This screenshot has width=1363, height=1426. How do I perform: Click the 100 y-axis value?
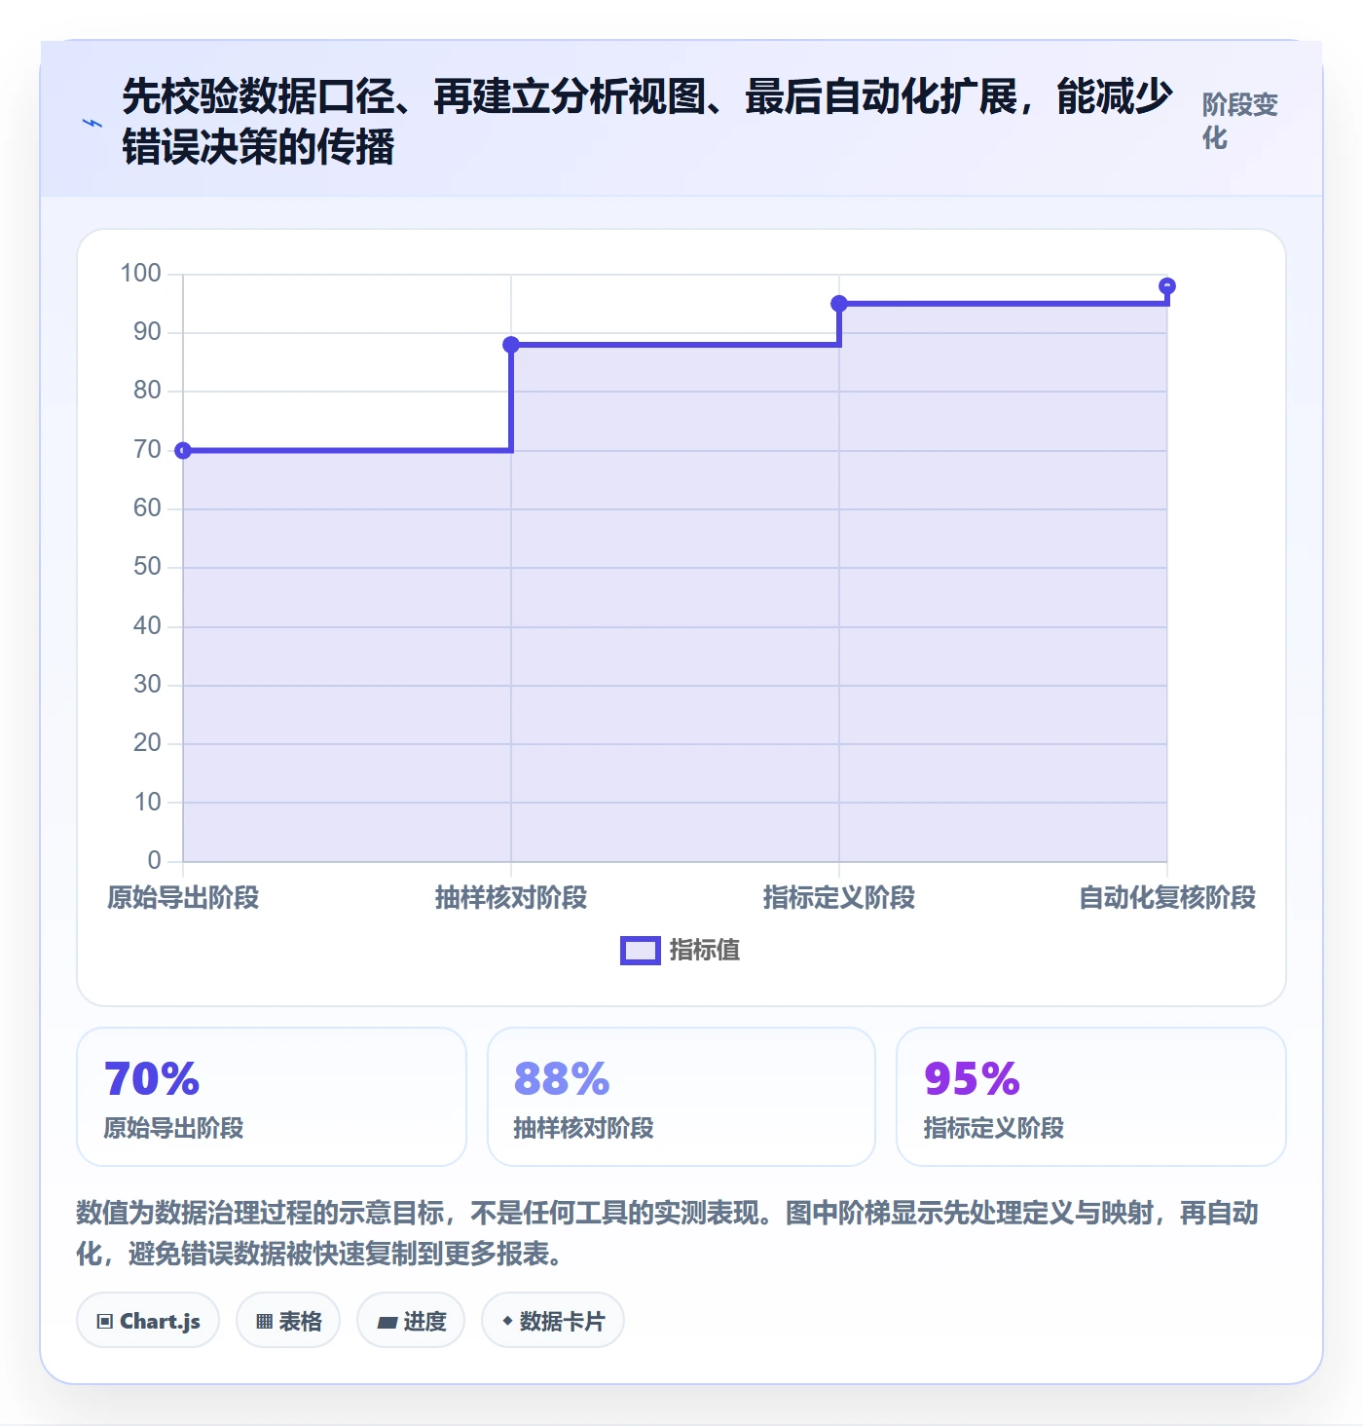coord(140,274)
